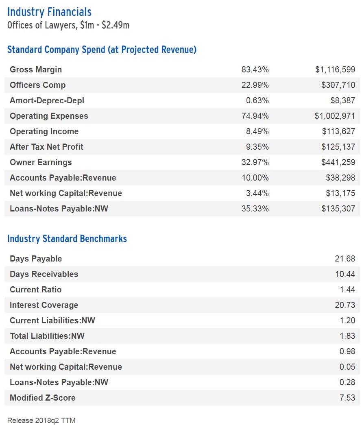Click the $135,307 Loans-Notes Payable amount

click(338, 209)
